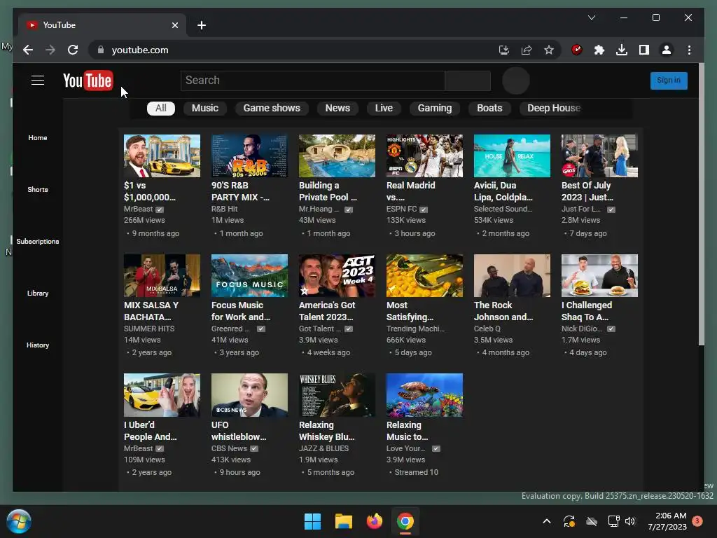The height and width of the screenshot is (538, 717).
Task: Open the 90'S R&B PARTY MIX thumbnail
Action: point(249,156)
